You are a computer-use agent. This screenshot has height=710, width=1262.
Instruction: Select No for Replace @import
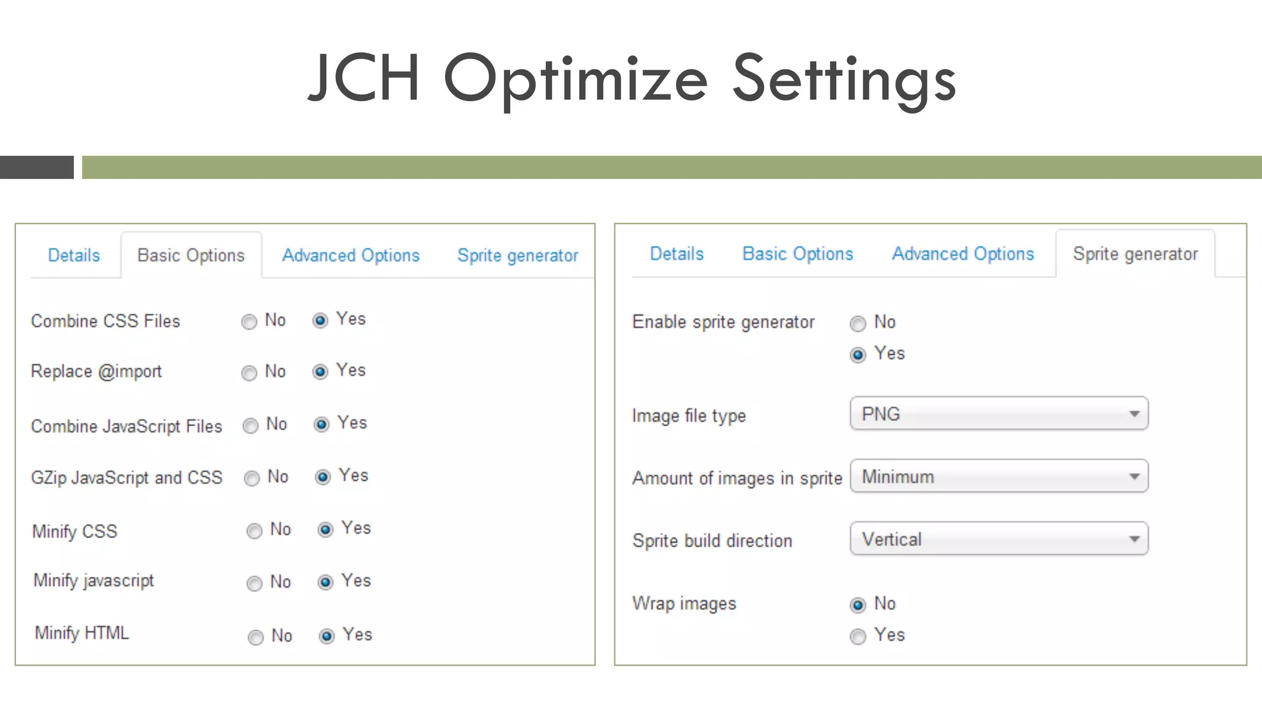click(x=249, y=373)
